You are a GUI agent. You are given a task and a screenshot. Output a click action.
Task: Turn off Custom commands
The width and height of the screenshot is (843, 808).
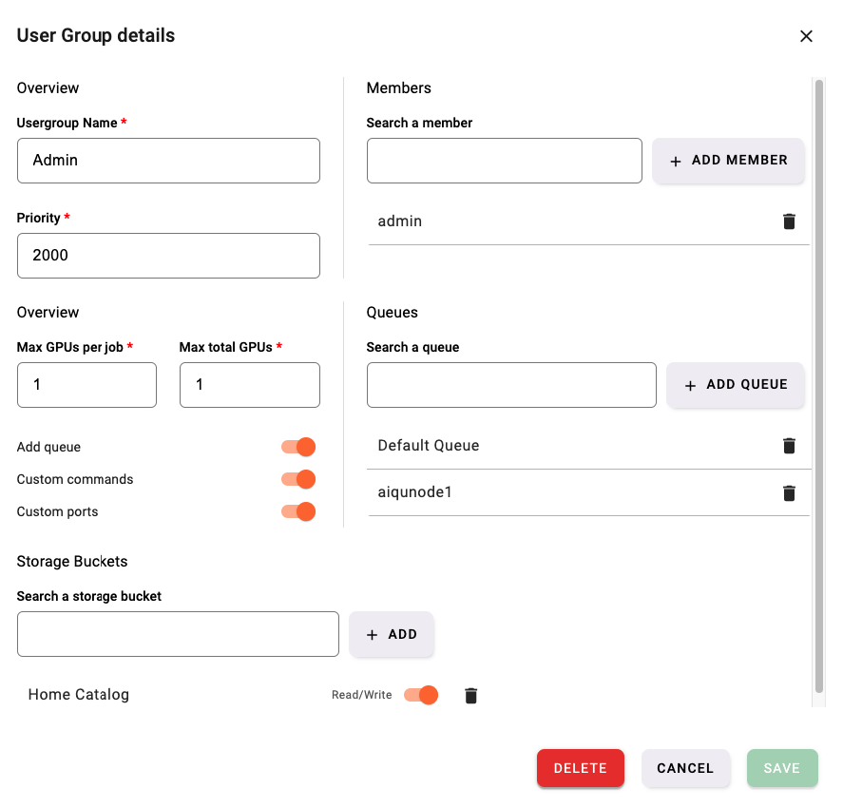(298, 479)
